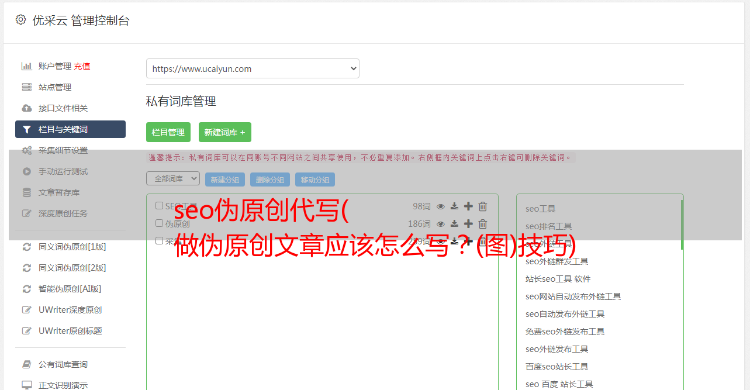Toggle the eye icon in 伪原创 row

[441, 224]
